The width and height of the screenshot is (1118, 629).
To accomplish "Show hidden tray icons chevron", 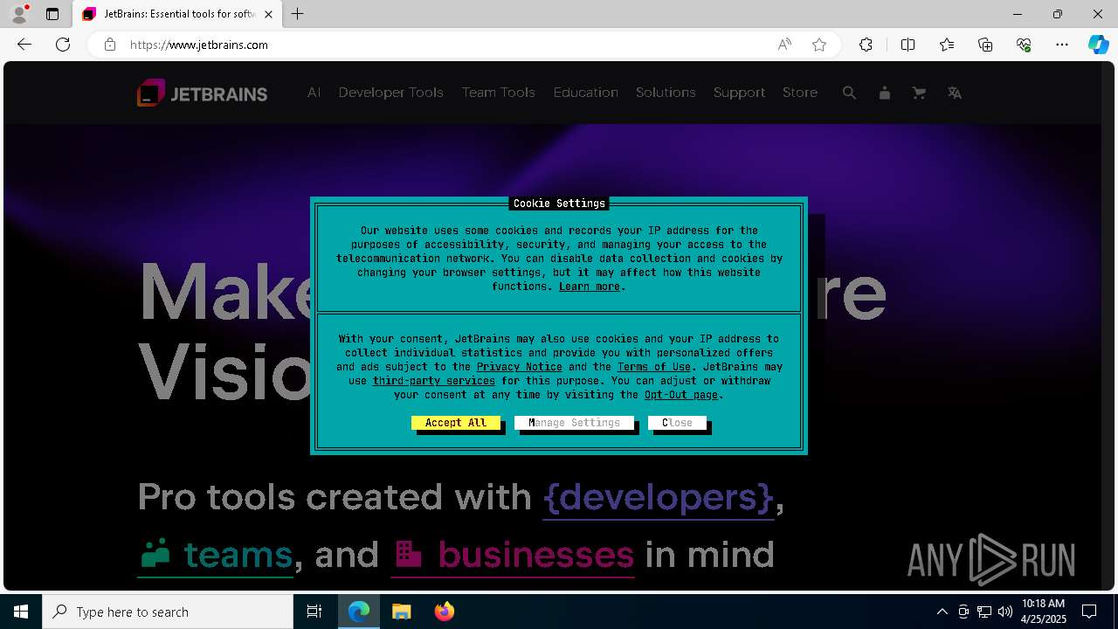I will [x=942, y=612].
